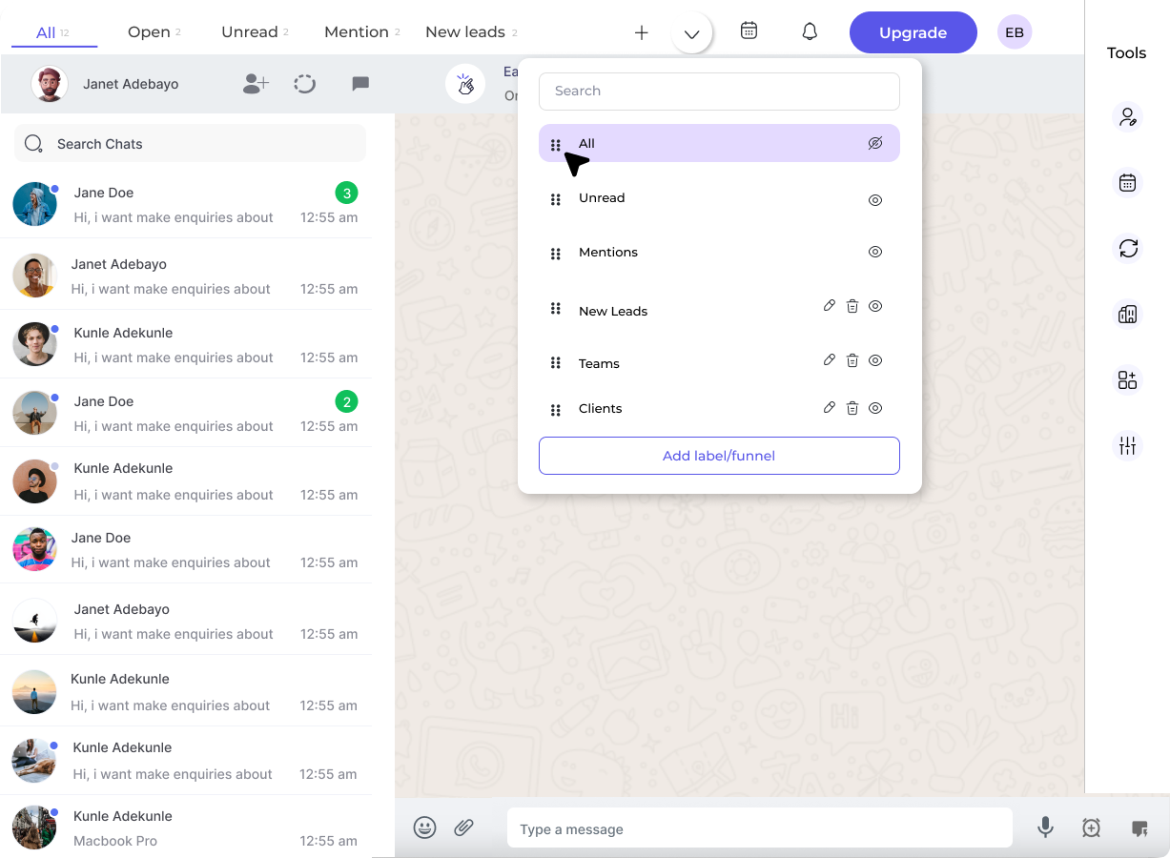Select Mentions in the label list
The height and width of the screenshot is (858, 1170).
[608, 252]
